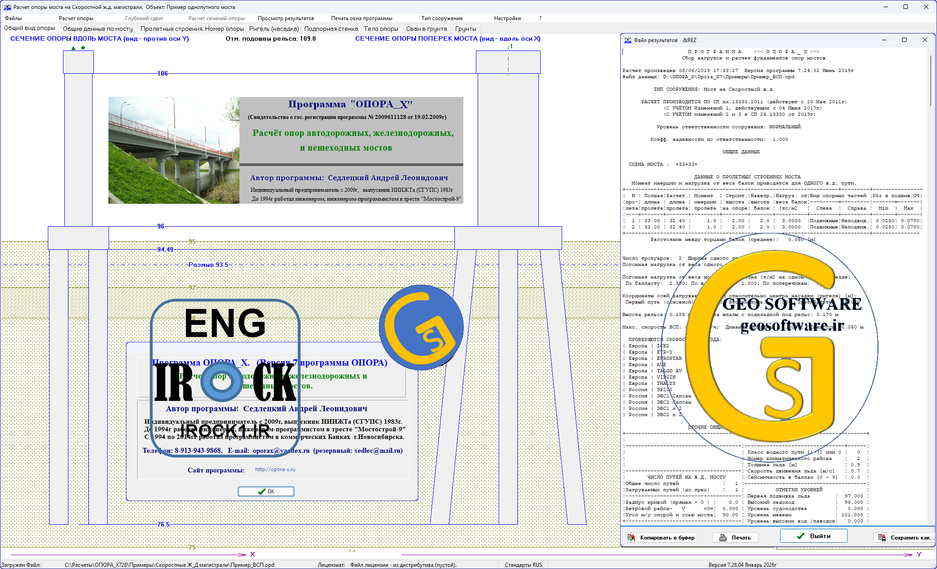Click the green checkmark icon on Выйти
The height and width of the screenshot is (569, 937).
(x=801, y=536)
